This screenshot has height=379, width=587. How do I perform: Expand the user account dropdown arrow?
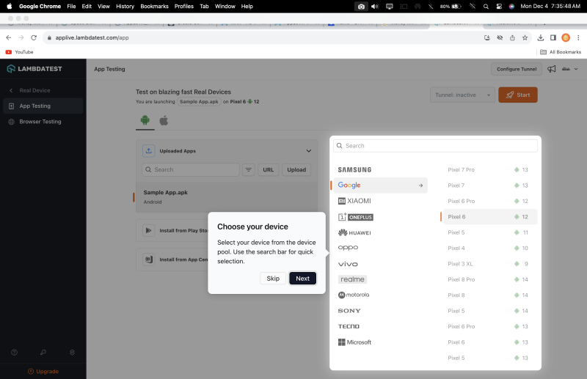[x=576, y=69]
